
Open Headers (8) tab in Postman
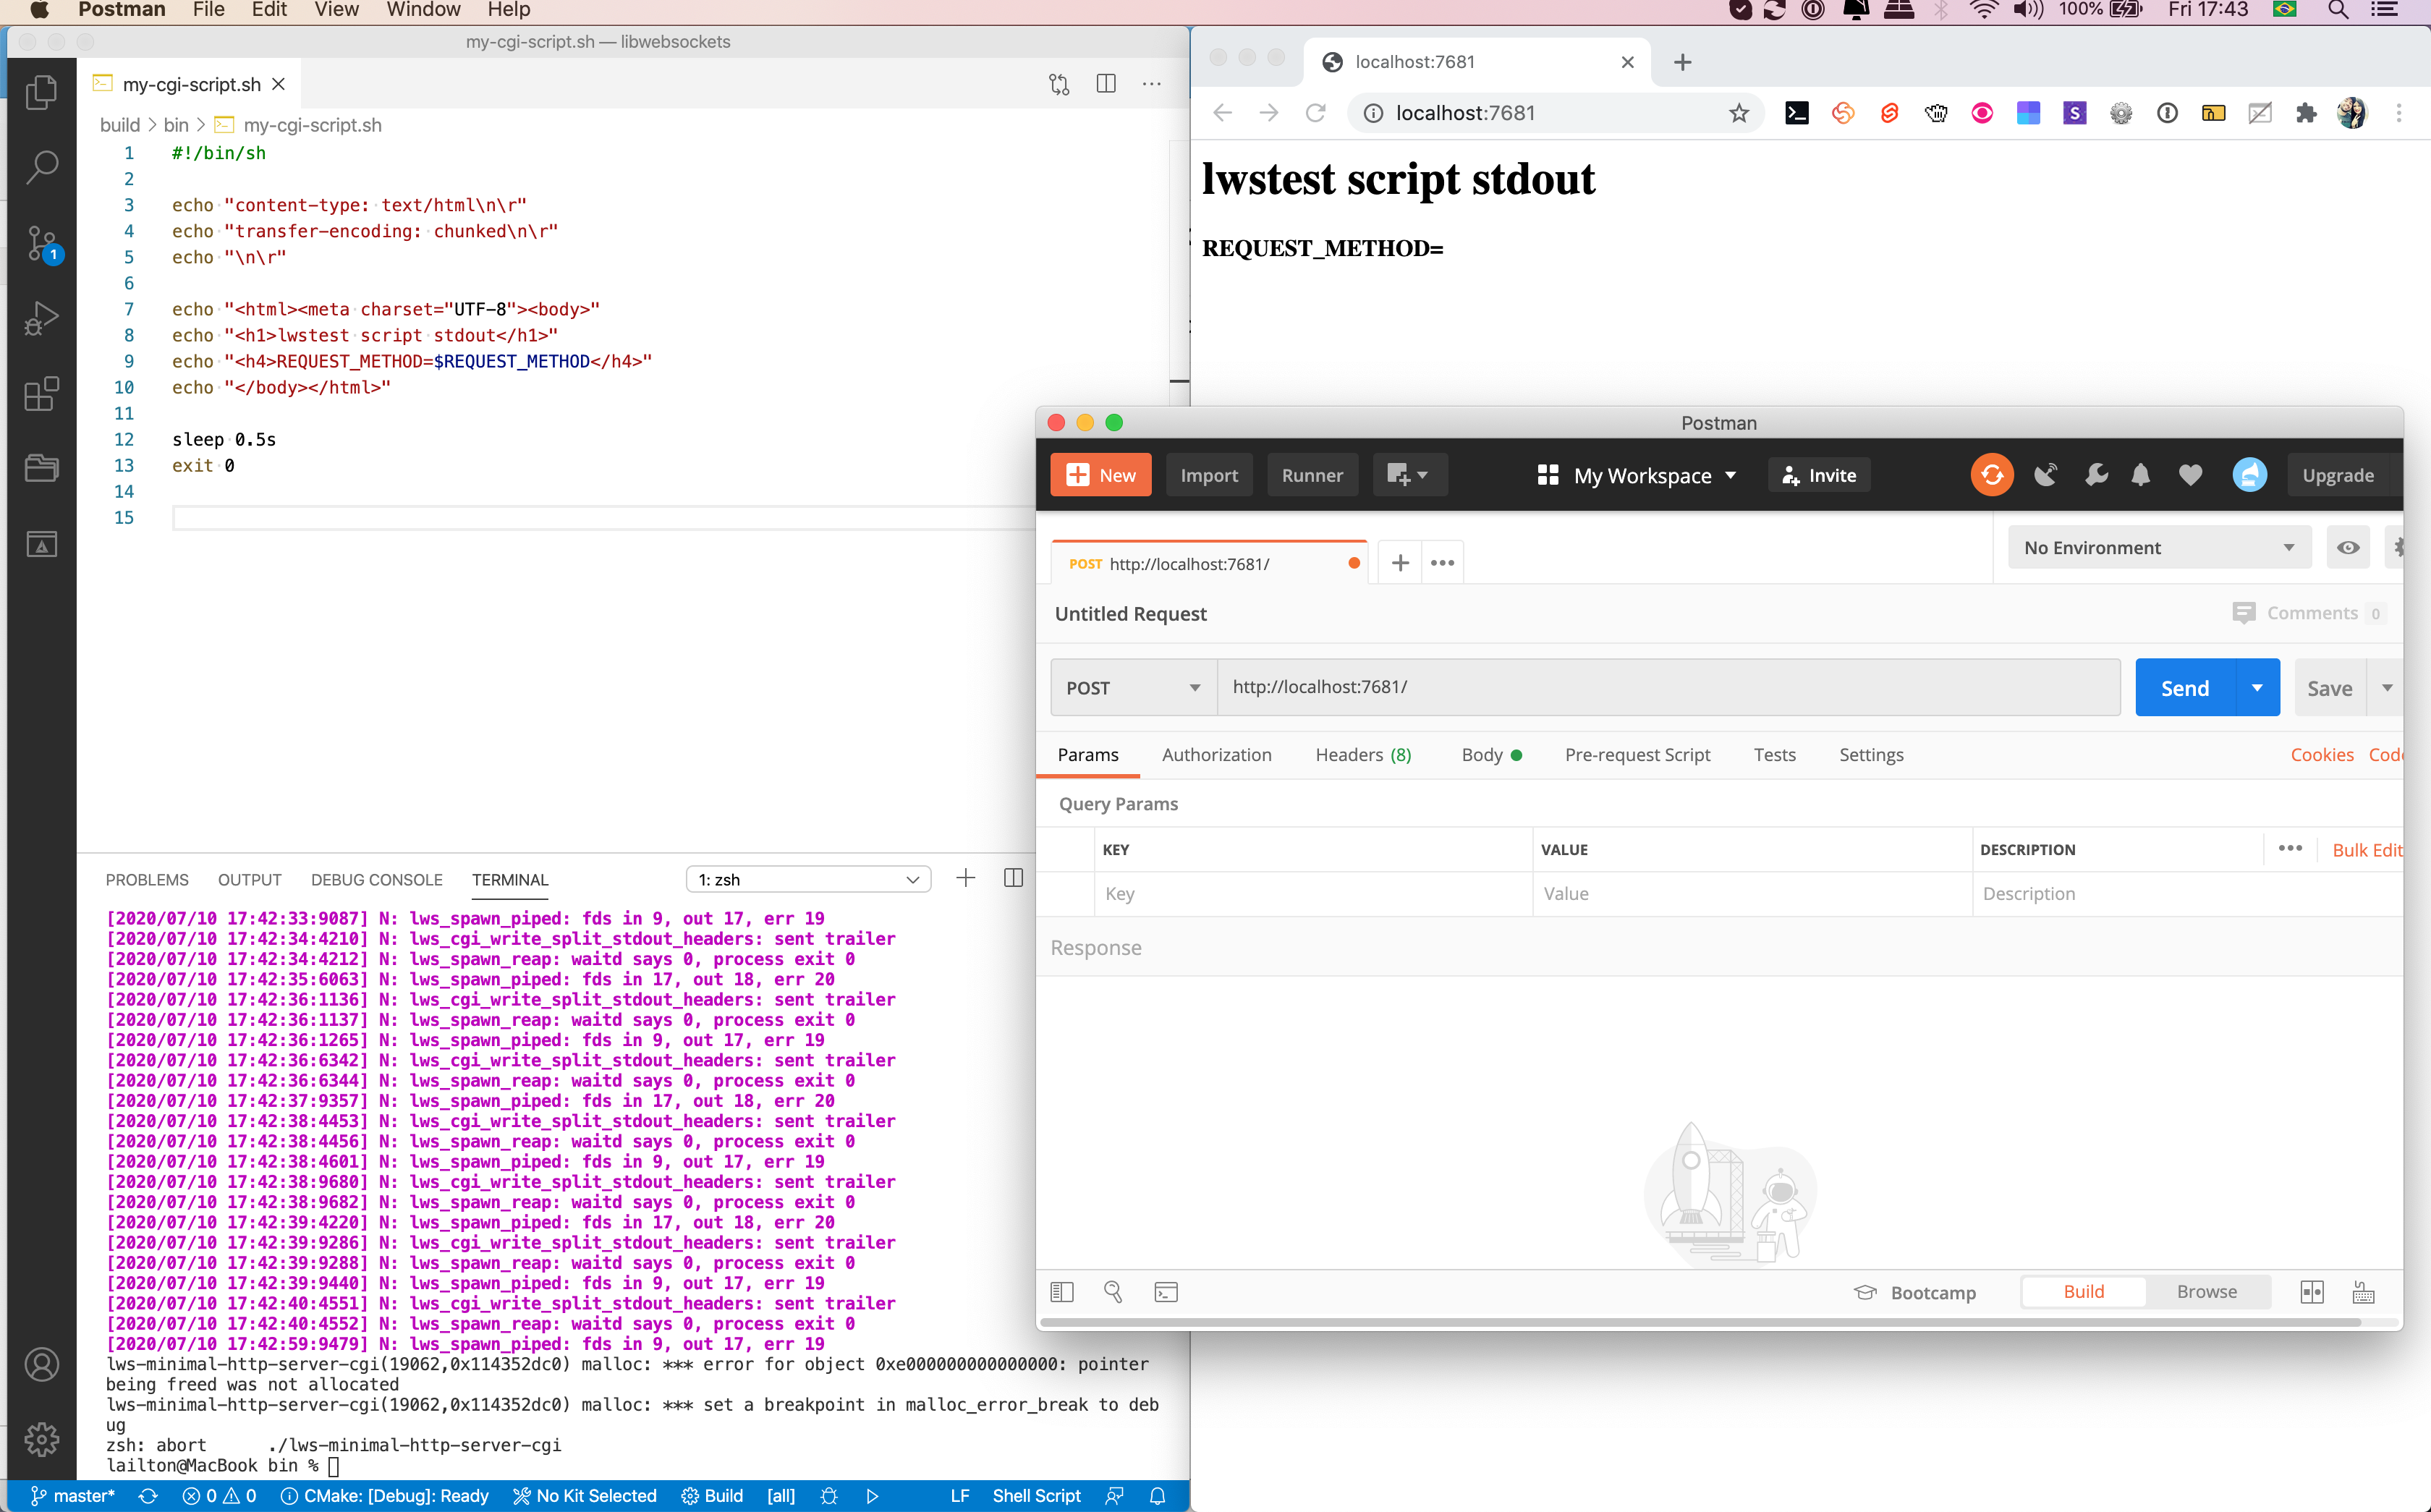1363,755
